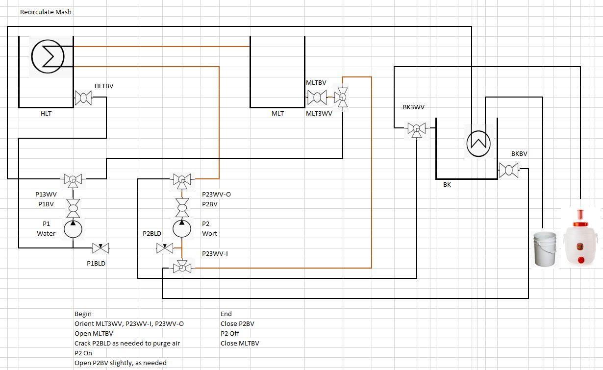Click the P2BLD bleed valve symbol
The image size is (603, 370).
click(x=164, y=248)
